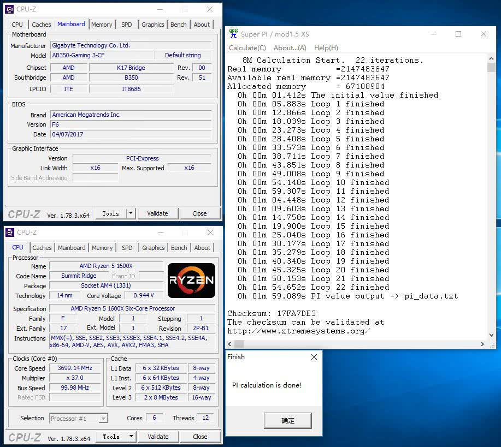Select the Graphics tab in the lower CPU-Z window
The width and height of the screenshot is (501, 447).
click(154, 248)
